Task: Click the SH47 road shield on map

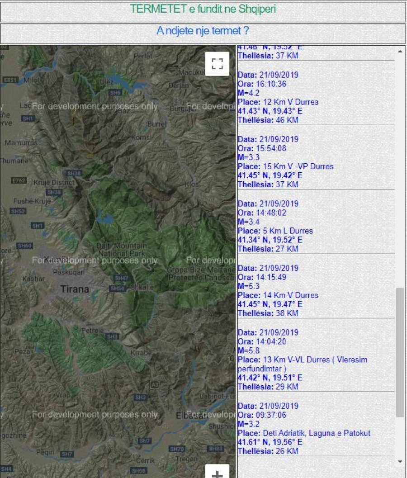Action: 121,278
